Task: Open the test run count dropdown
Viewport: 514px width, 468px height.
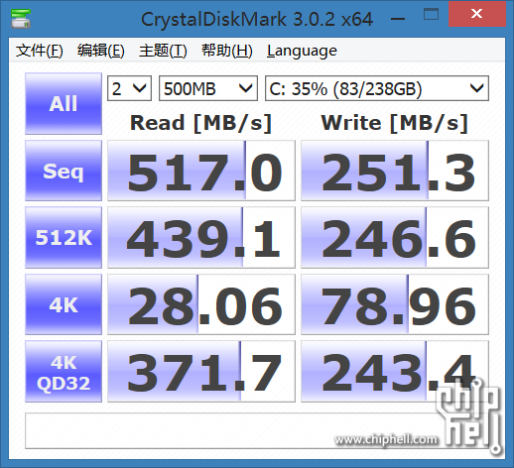Action: (x=129, y=88)
